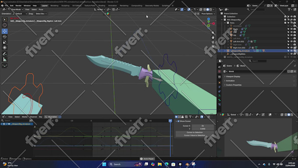This screenshot has height=168, width=298.
Task: Select the Scale tool
Action: pyautogui.click(x=4, y=42)
